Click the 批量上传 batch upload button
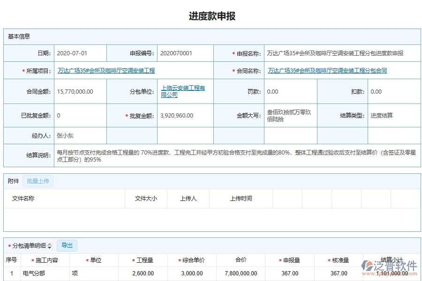The height and width of the screenshot is (281, 422). (x=38, y=181)
